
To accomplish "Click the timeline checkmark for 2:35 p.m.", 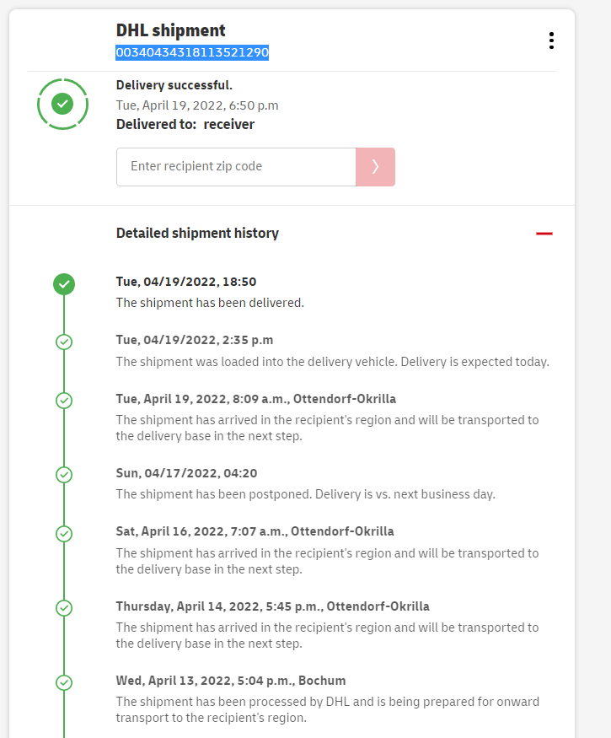I will pos(64,342).
